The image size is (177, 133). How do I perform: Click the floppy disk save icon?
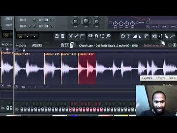tap(57, 36)
